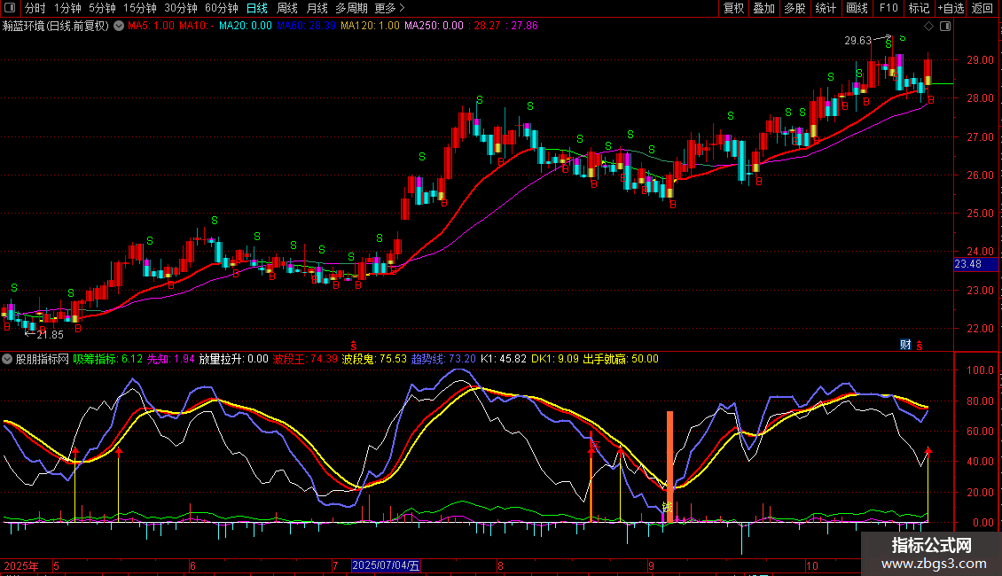The image size is (1002, 576).
Task: Click month 9 marker on time axis
Action: 651,565
